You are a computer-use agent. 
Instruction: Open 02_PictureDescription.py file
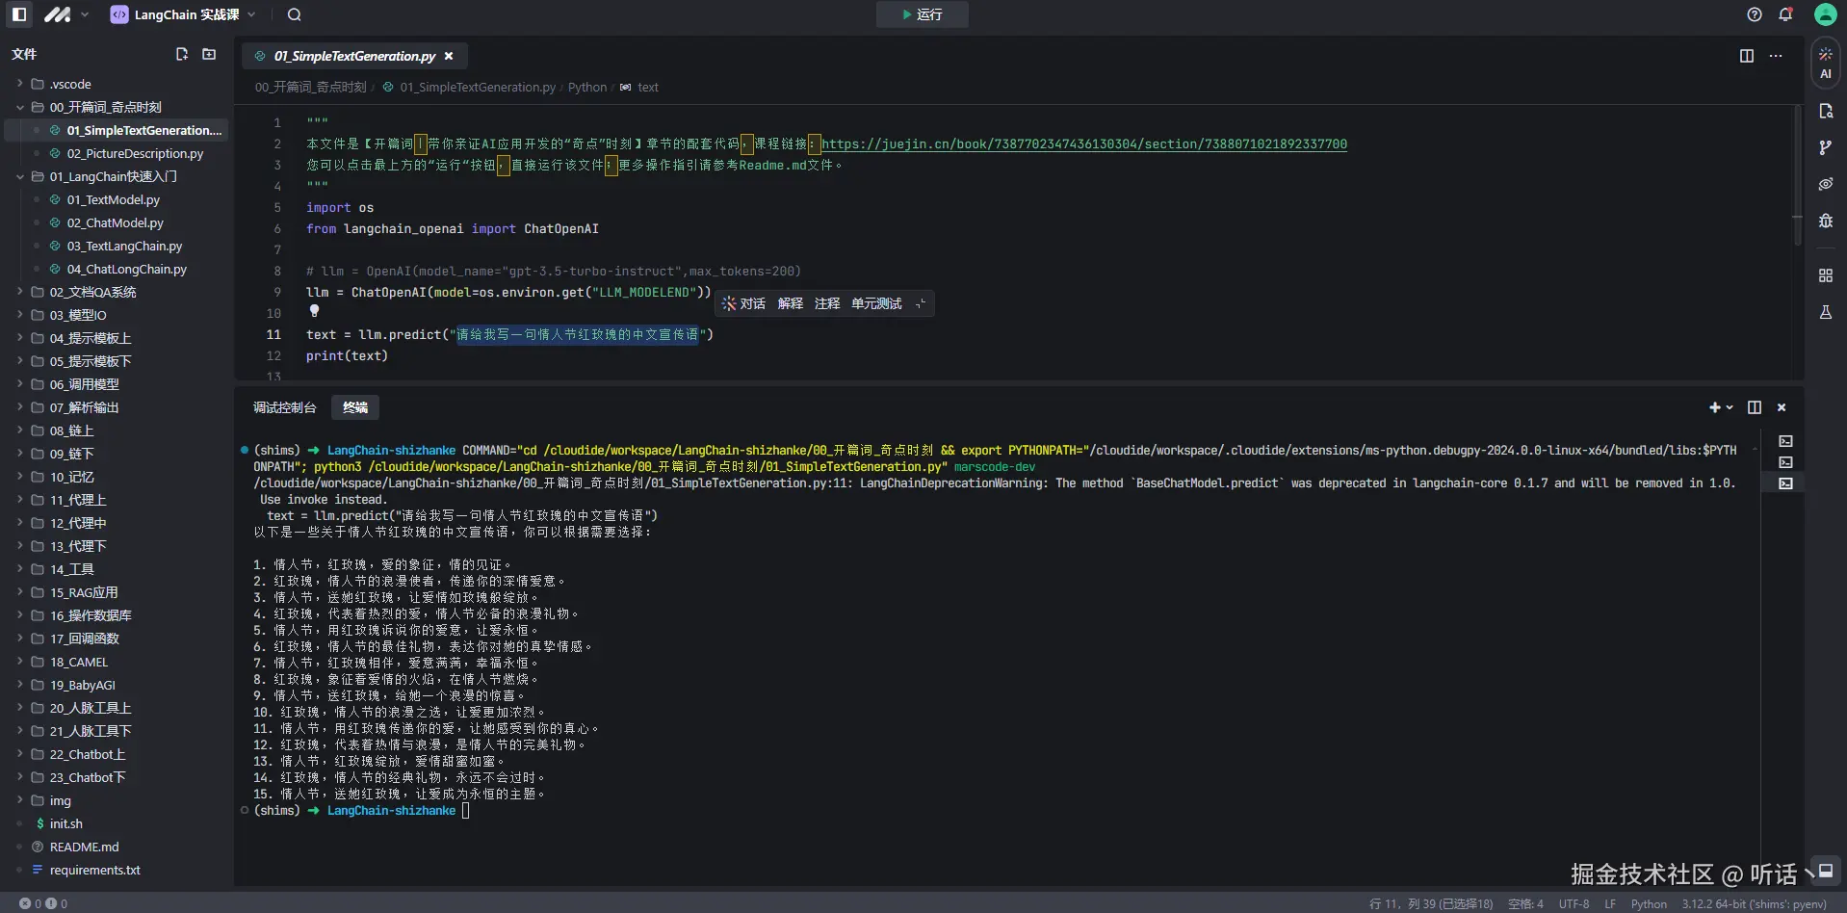(135, 153)
